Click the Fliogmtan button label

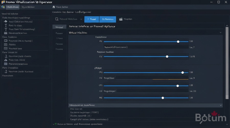click(x=128, y=19)
